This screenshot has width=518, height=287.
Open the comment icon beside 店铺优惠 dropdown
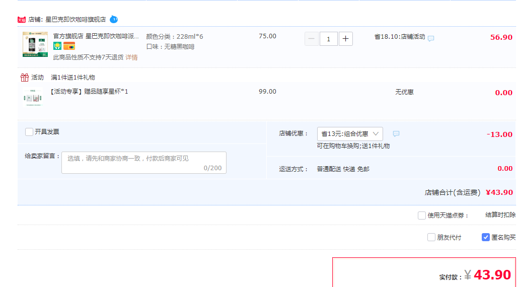pyautogui.click(x=396, y=134)
